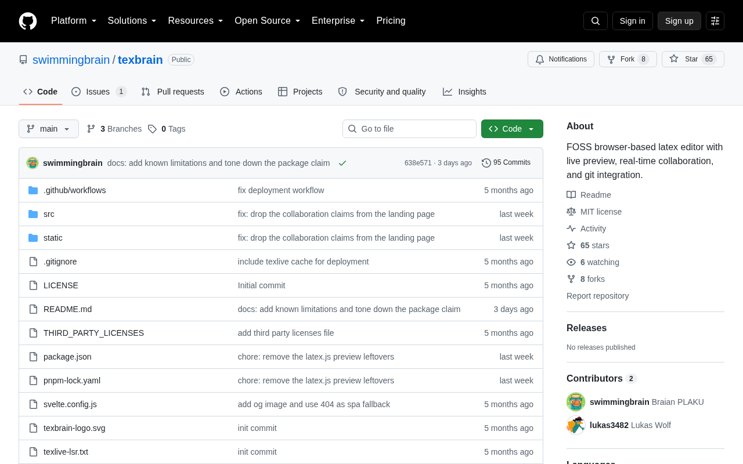Expand the Open Source menu
Screen dimensions: 743x464
tap(268, 21)
